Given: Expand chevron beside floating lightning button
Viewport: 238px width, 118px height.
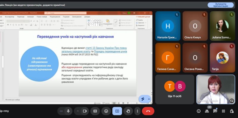Looking at the screenshot, I should [x=149, y=99].
